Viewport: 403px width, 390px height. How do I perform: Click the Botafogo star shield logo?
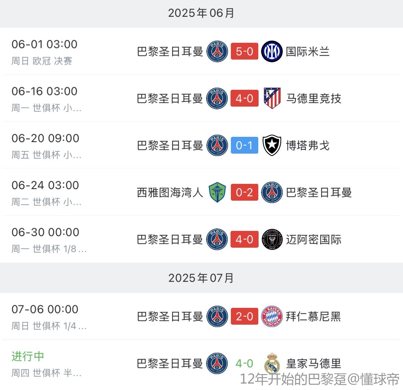tap(272, 145)
